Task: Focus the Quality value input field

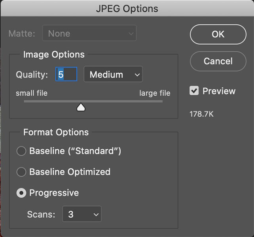Action: tap(66, 74)
